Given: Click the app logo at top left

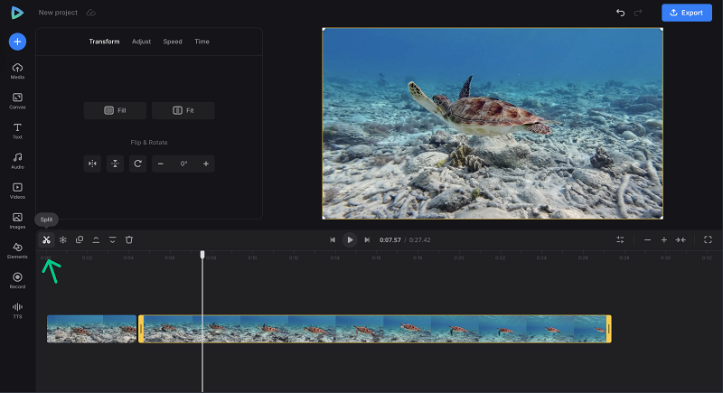Looking at the screenshot, I should coord(17,13).
